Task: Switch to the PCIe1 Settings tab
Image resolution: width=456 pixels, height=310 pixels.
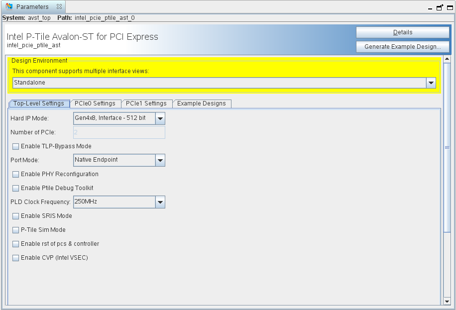Action: tap(146, 103)
